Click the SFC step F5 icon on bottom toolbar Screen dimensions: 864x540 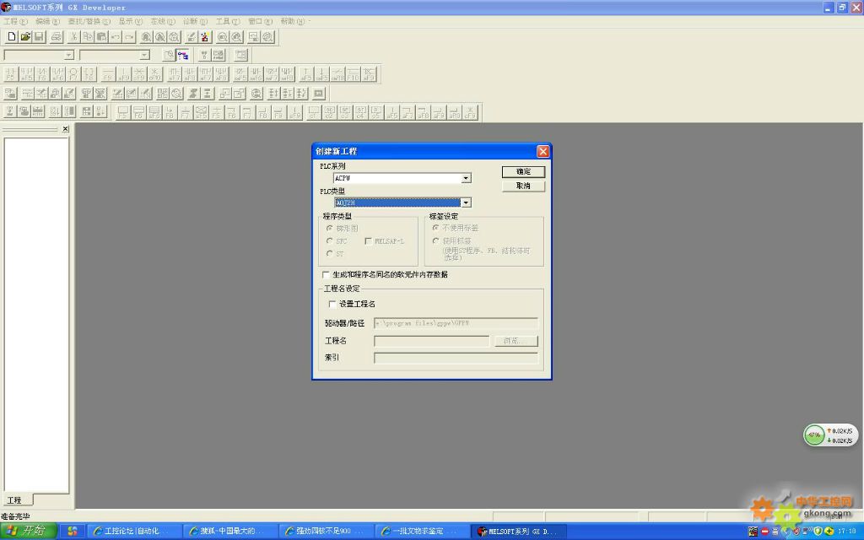tap(122, 112)
